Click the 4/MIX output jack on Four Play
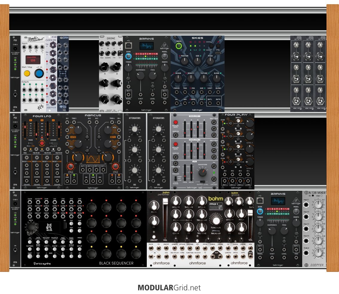Viewport: 339px width, 294px height. click(248, 181)
